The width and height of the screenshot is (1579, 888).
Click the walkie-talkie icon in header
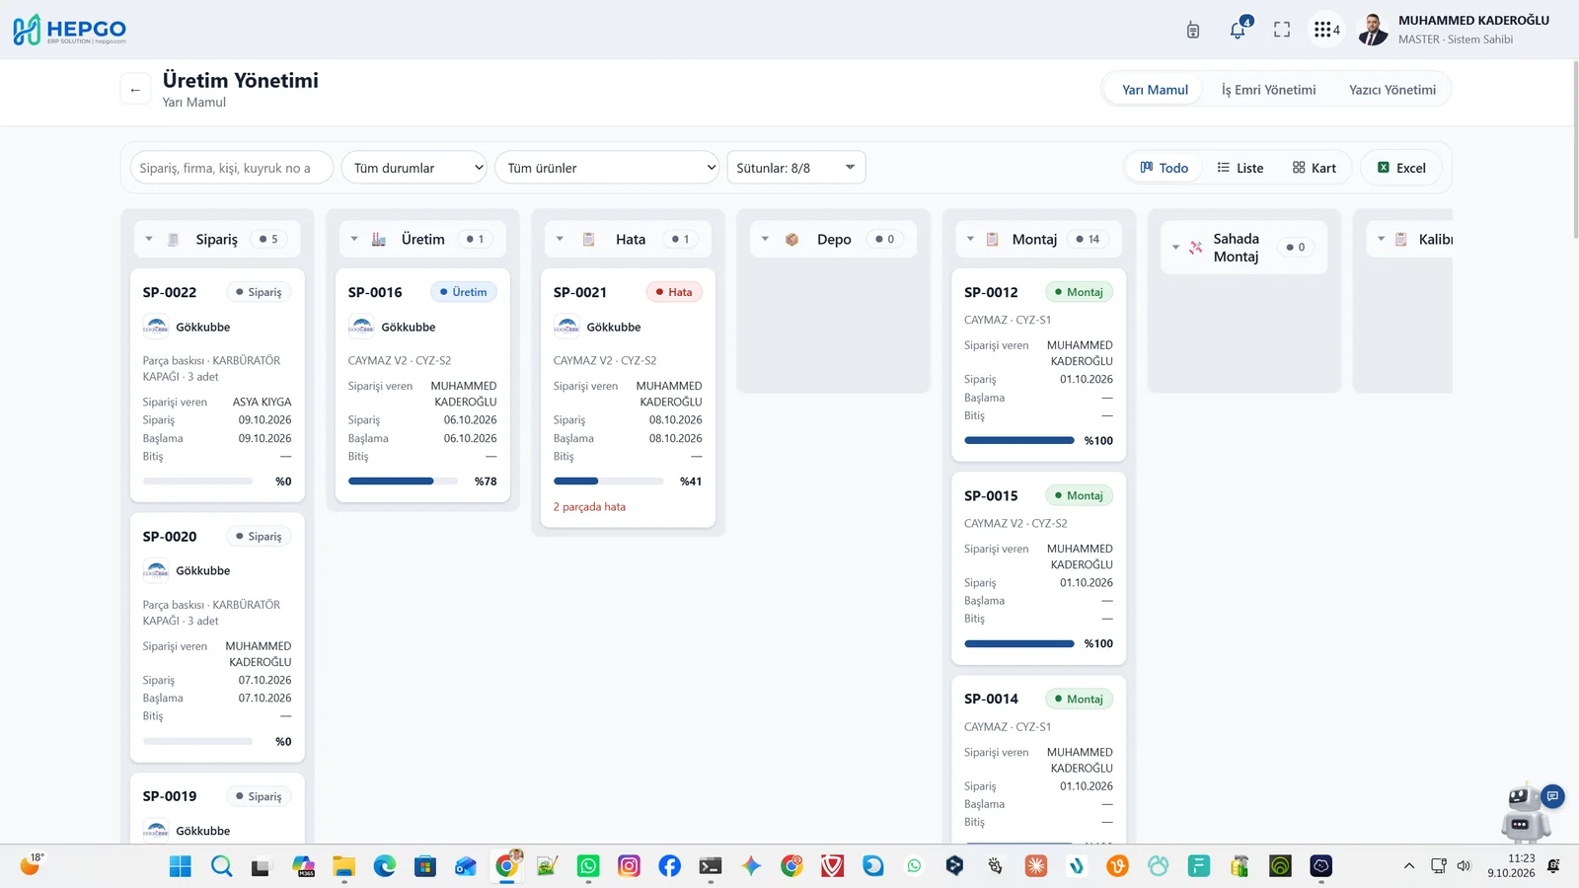[1193, 30]
